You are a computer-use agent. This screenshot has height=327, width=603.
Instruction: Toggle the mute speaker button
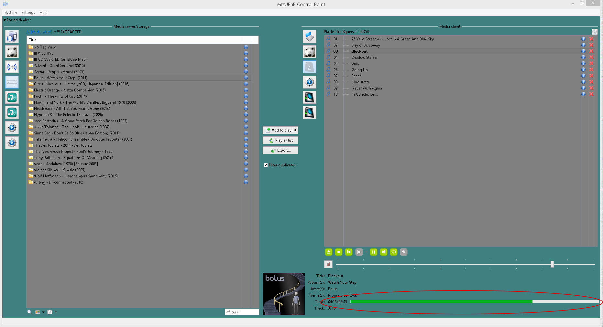pyautogui.click(x=328, y=264)
